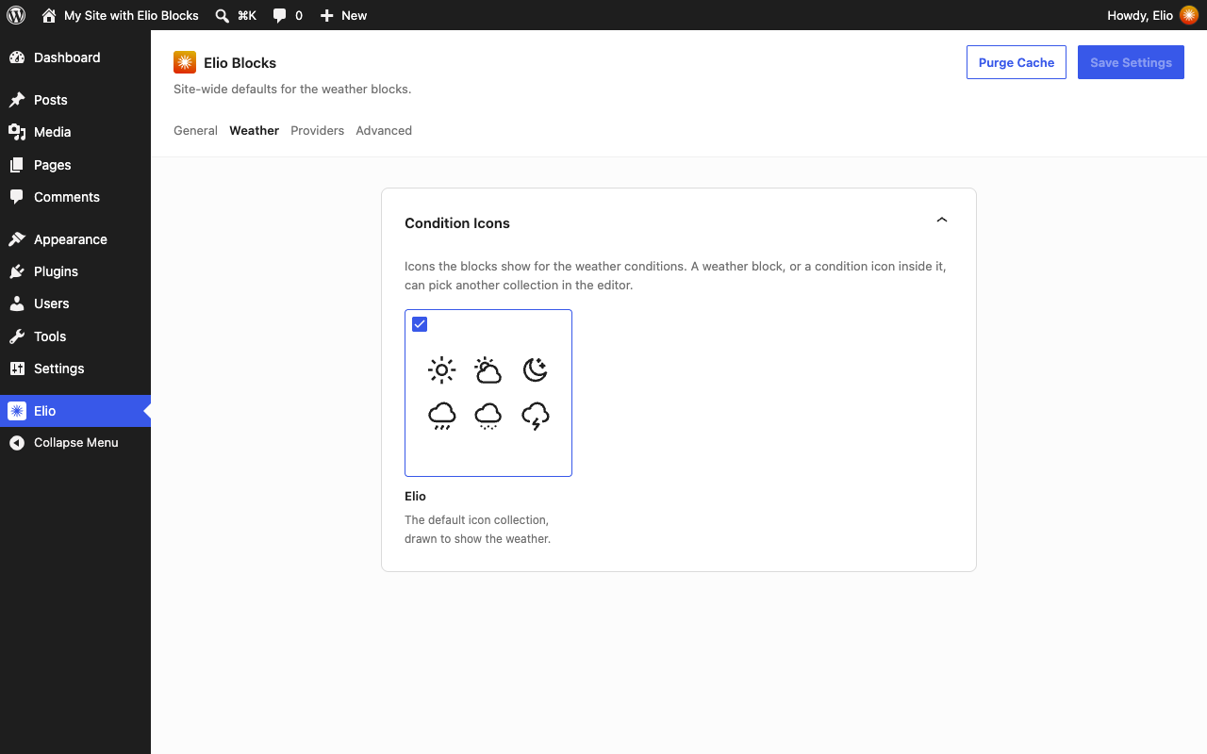Viewport: 1207px width, 754px height.
Task: Click the Elio collection name label
Action: click(416, 497)
